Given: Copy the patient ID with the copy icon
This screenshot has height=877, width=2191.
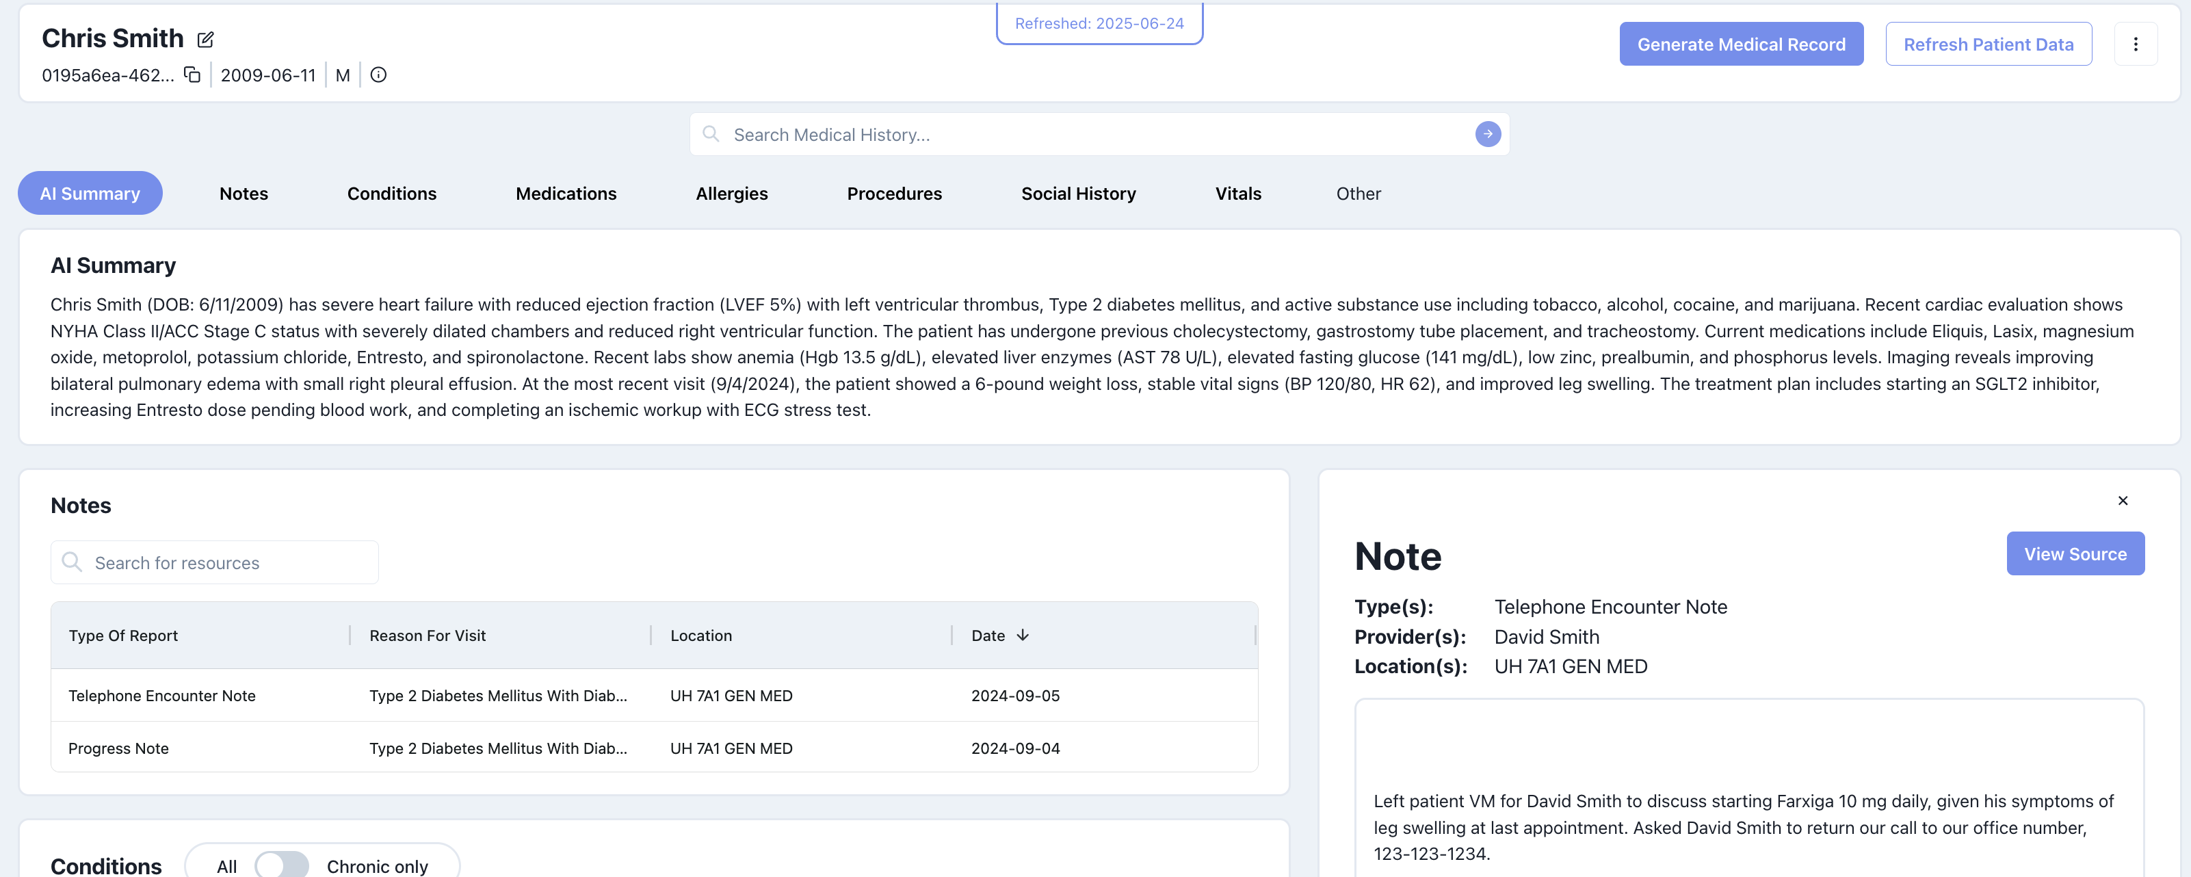Looking at the screenshot, I should pos(192,75).
